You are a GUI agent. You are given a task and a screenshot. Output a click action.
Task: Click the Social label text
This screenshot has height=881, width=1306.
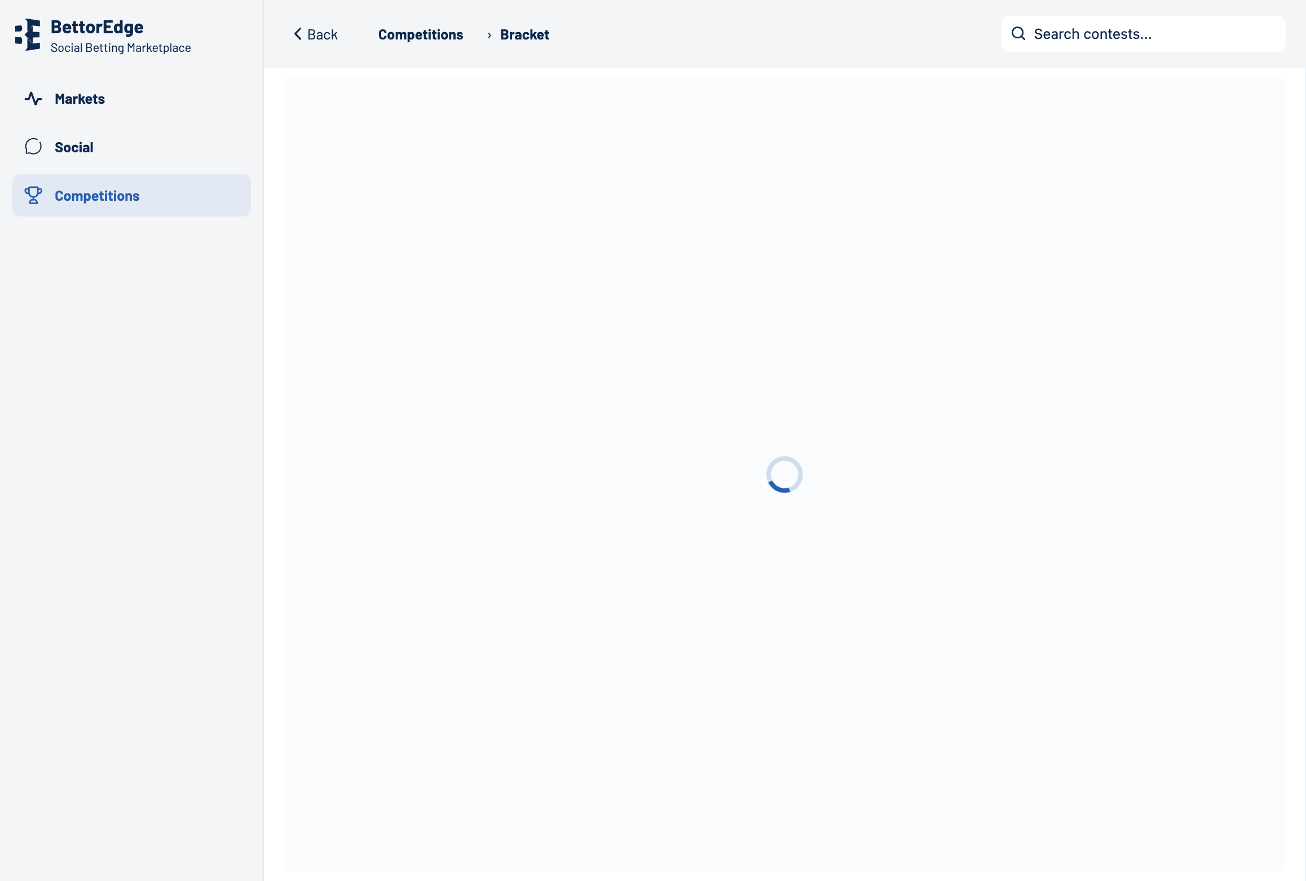point(74,147)
